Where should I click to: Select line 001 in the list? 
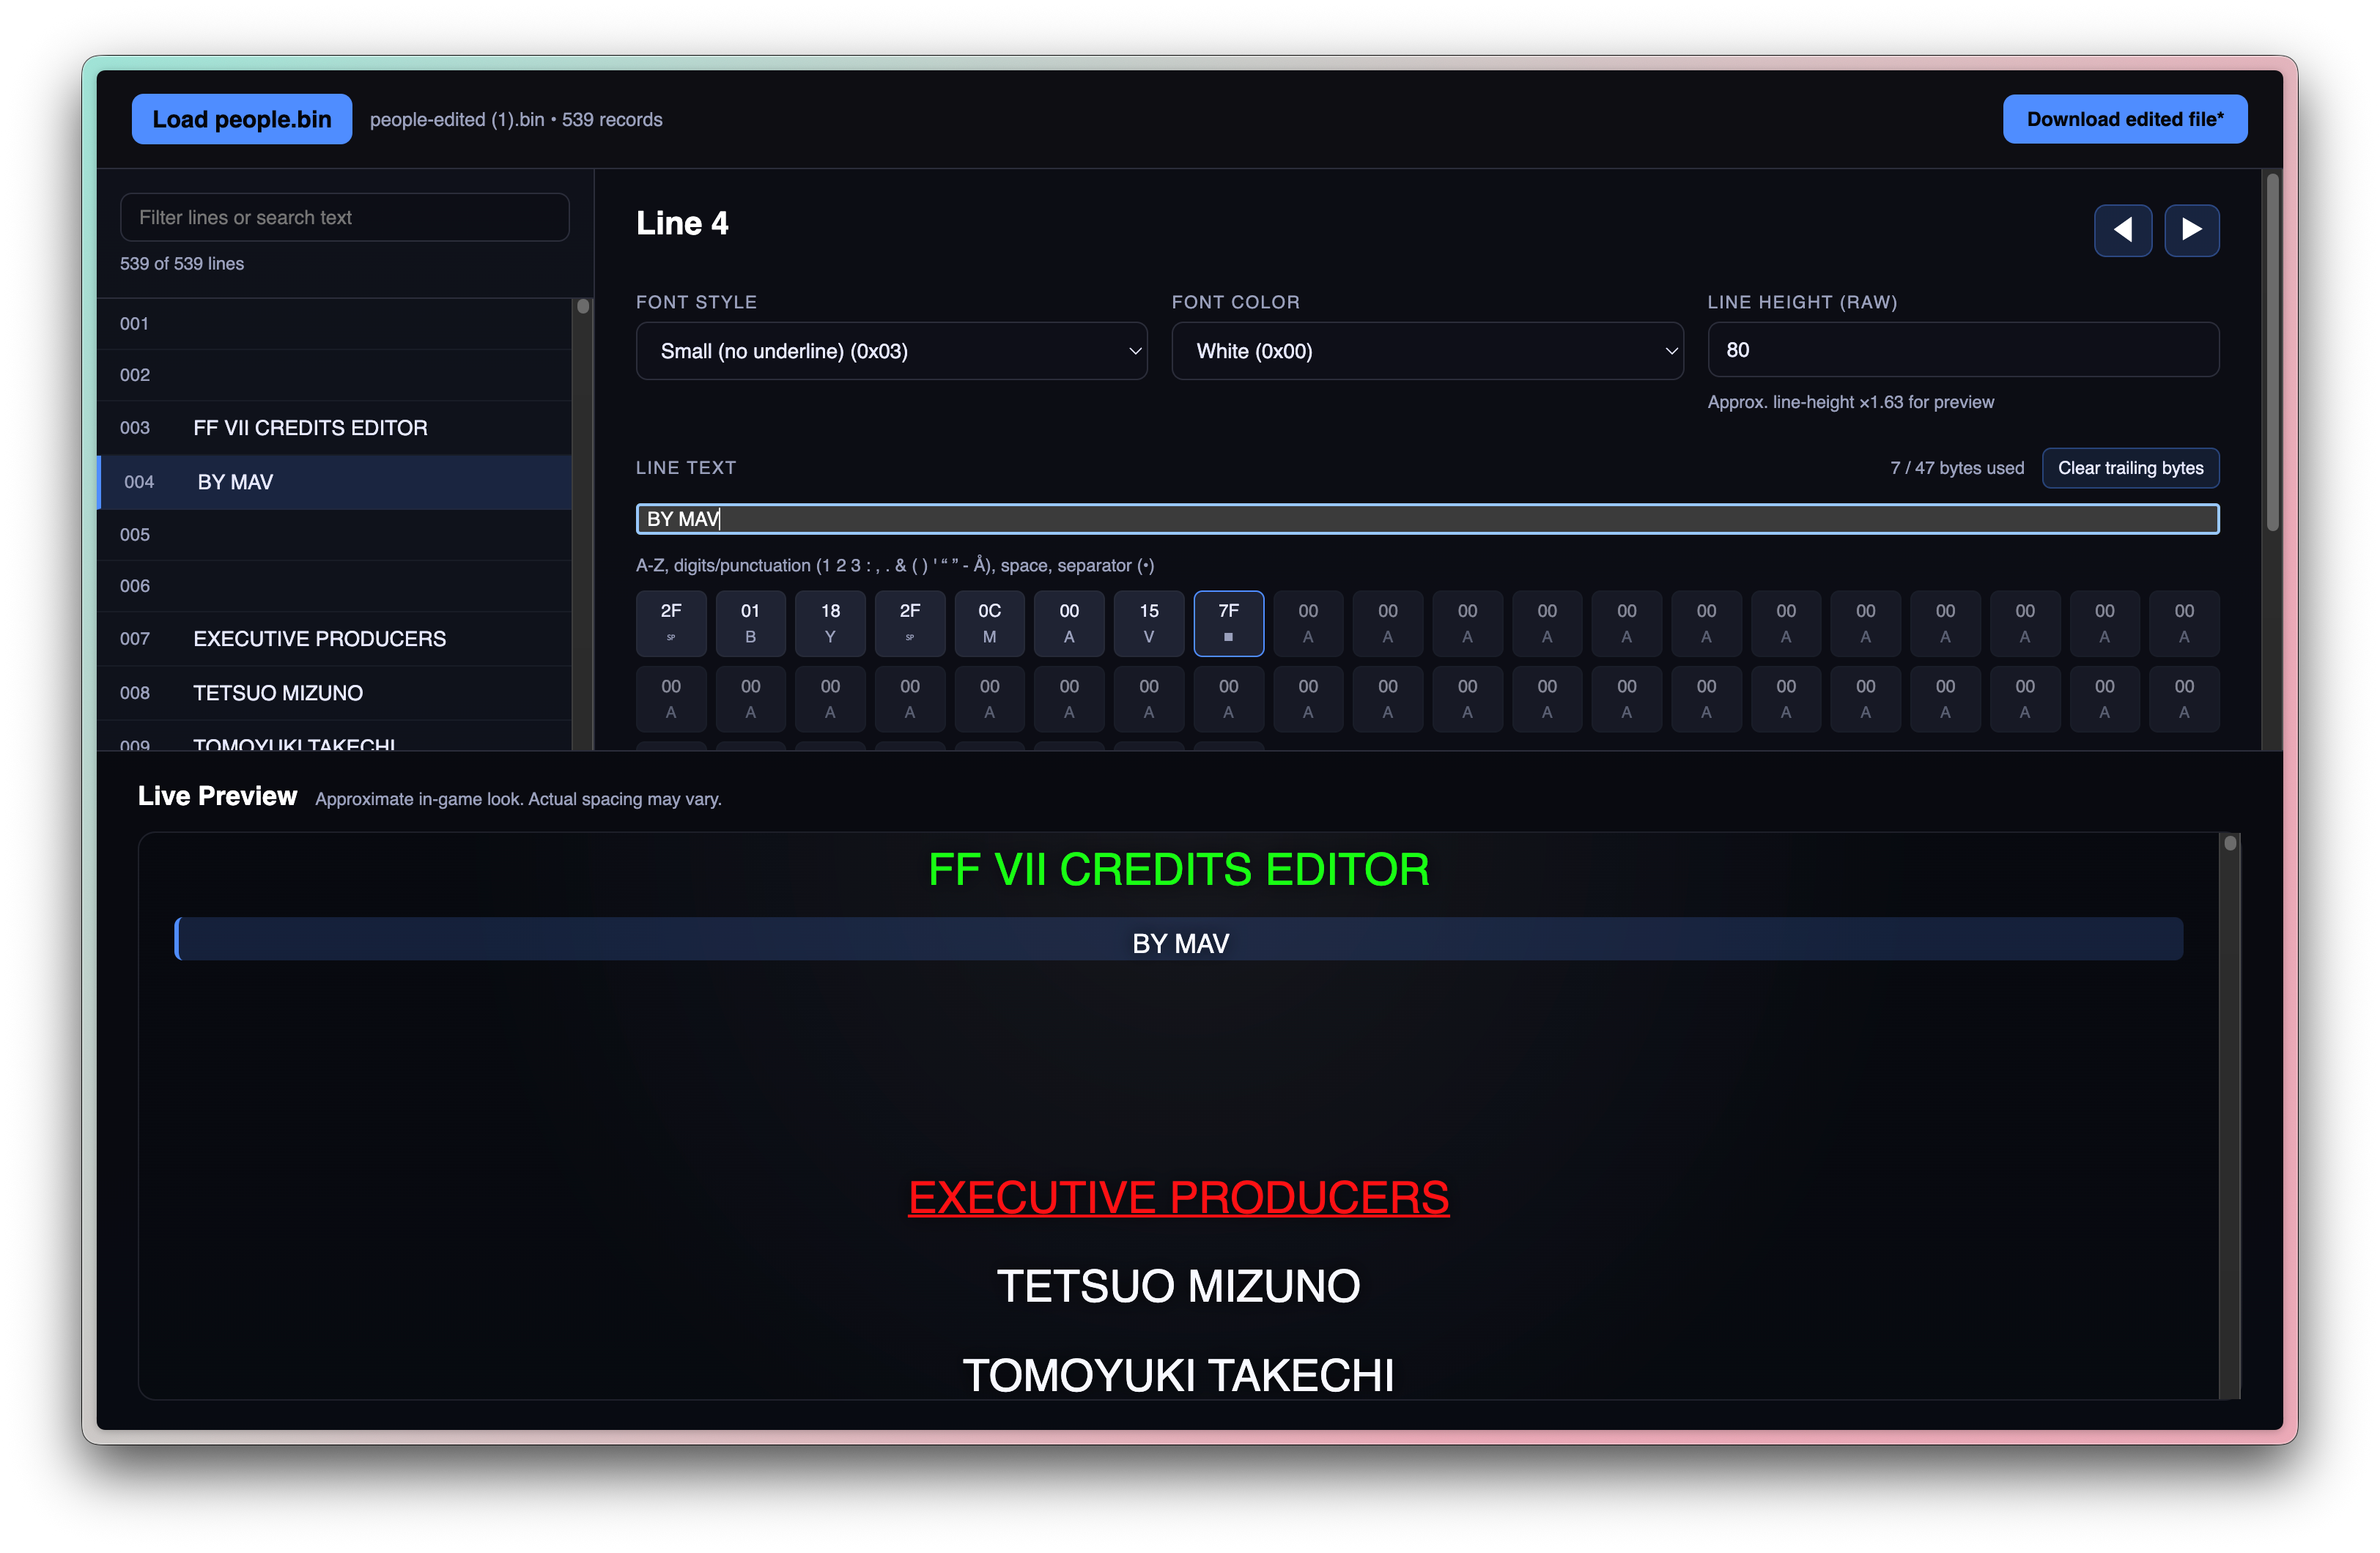click(x=334, y=324)
